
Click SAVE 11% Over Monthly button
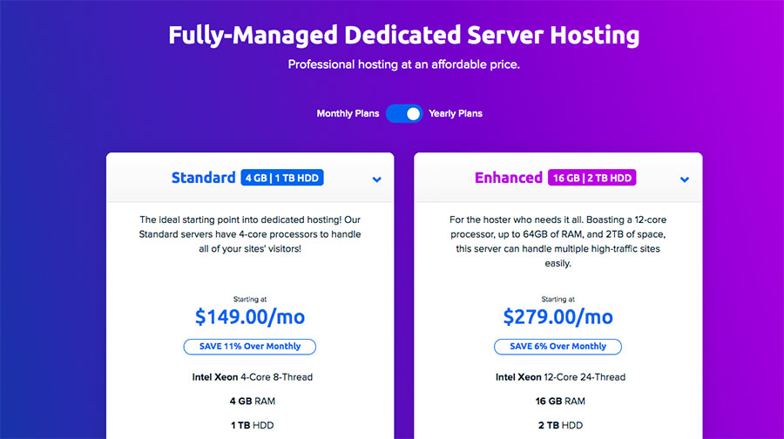click(250, 347)
